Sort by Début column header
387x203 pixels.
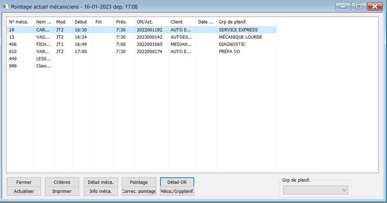[x=83, y=22]
